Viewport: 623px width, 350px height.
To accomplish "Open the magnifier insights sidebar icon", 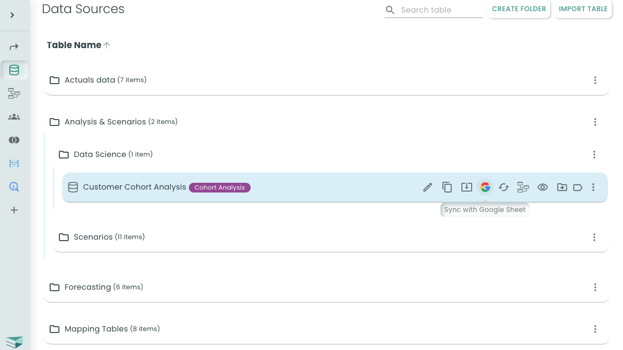I will tap(14, 187).
